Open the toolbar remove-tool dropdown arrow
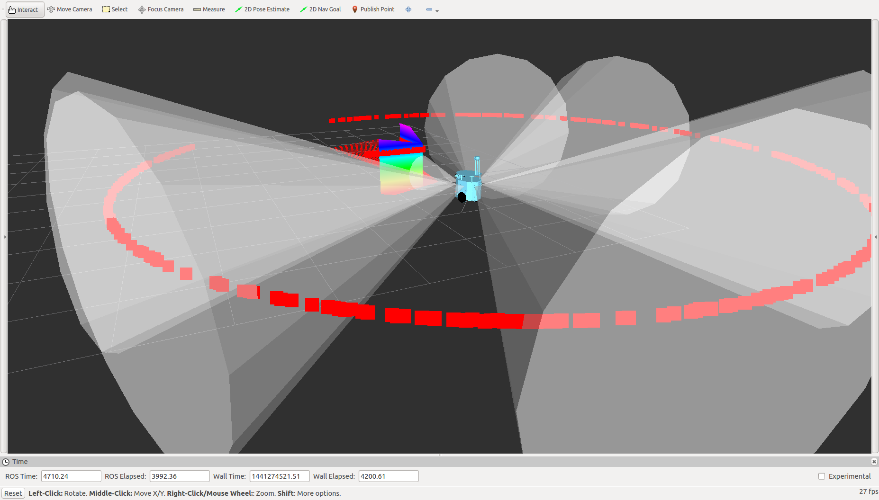879x500 pixels. pyautogui.click(x=437, y=11)
